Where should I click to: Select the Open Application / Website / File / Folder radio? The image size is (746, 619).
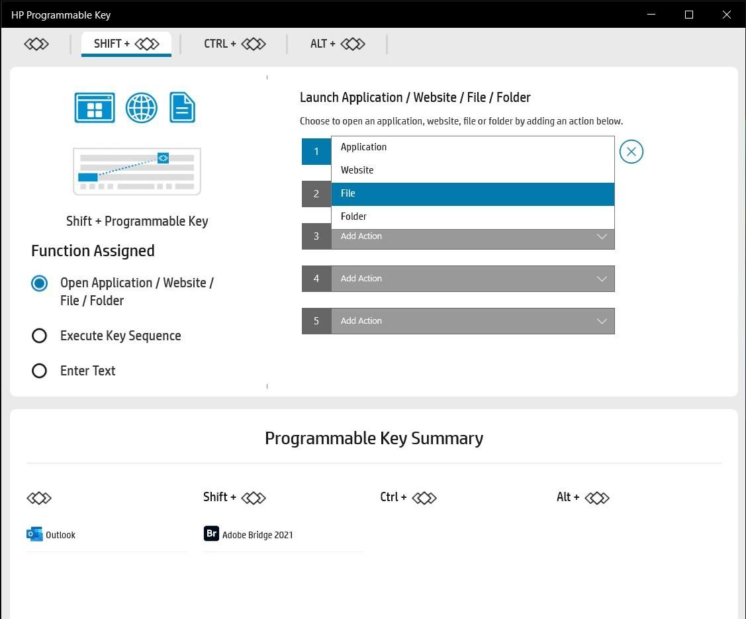pos(39,283)
